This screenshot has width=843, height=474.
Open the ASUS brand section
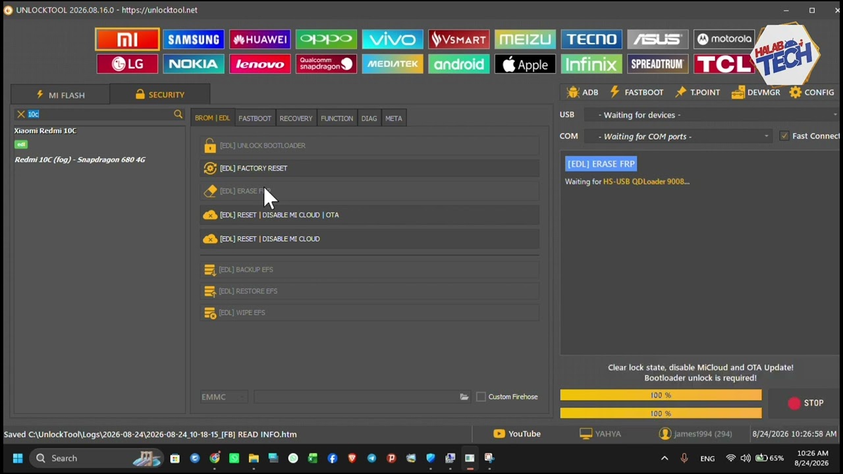coord(658,39)
